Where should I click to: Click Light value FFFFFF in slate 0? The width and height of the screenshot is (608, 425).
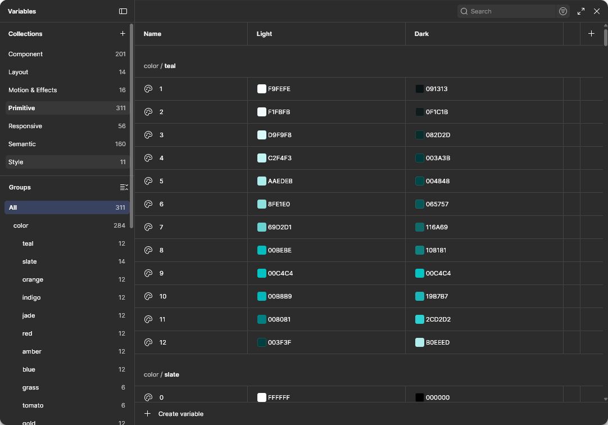(279, 397)
